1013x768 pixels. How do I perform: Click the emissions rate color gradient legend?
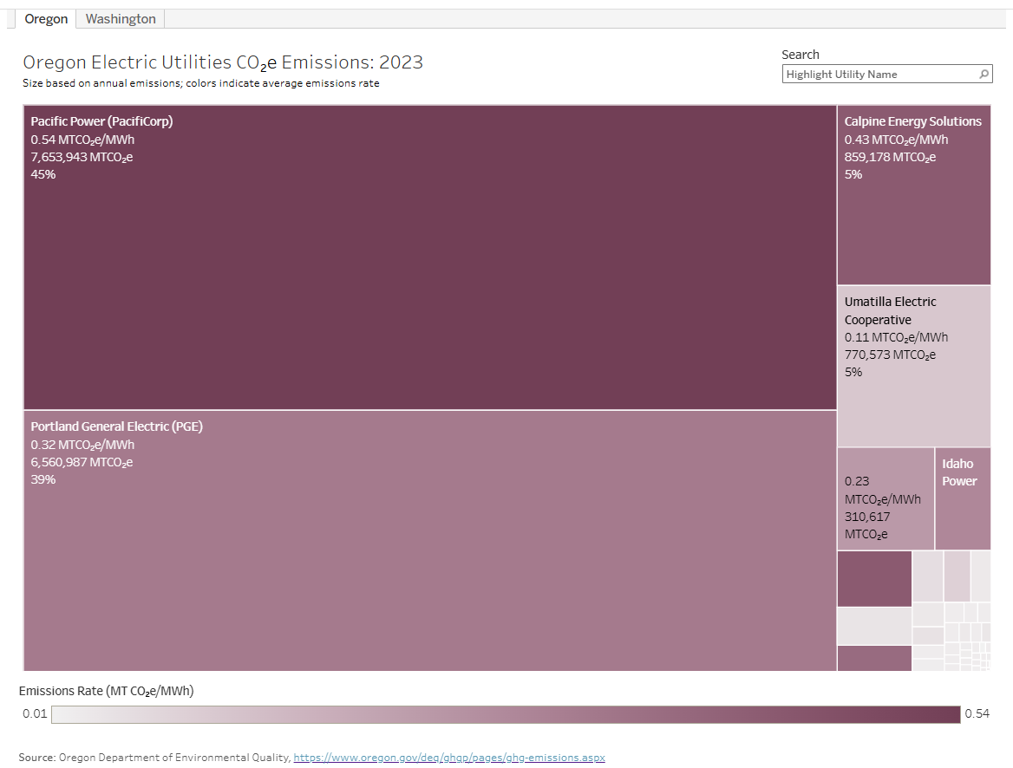[506, 714]
